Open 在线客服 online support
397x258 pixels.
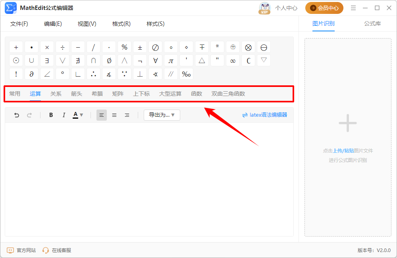coord(57,250)
